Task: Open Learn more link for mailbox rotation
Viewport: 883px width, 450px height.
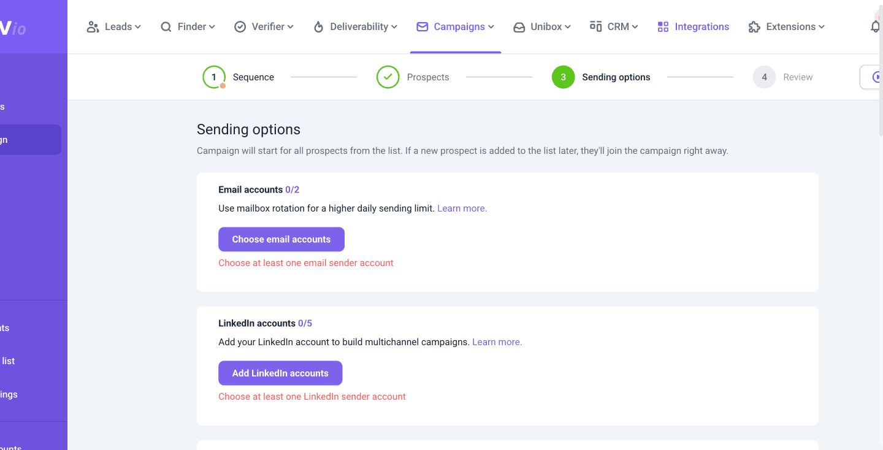Action: (x=462, y=208)
